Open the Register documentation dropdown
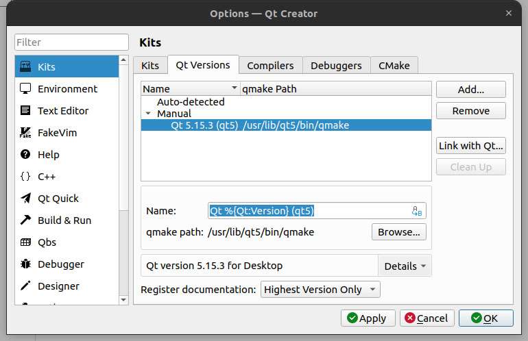The image size is (528, 341). (320, 290)
